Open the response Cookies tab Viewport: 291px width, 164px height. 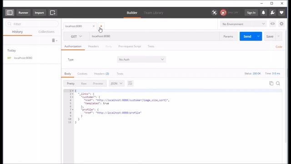[x=82, y=74]
